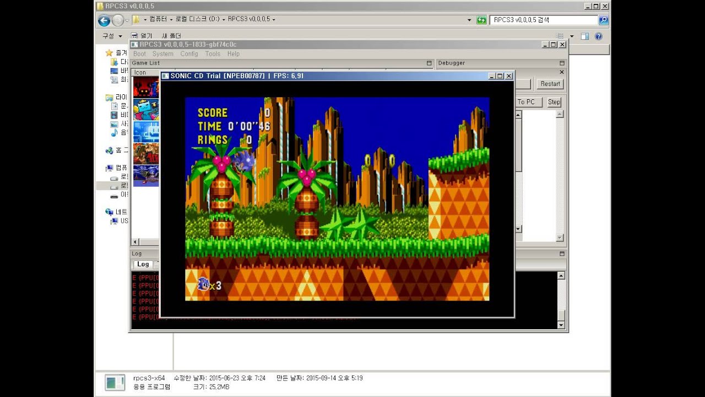The width and height of the screenshot is (705, 397).
Task: Open the Tools menu in RPCS3
Action: coord(213,54)
